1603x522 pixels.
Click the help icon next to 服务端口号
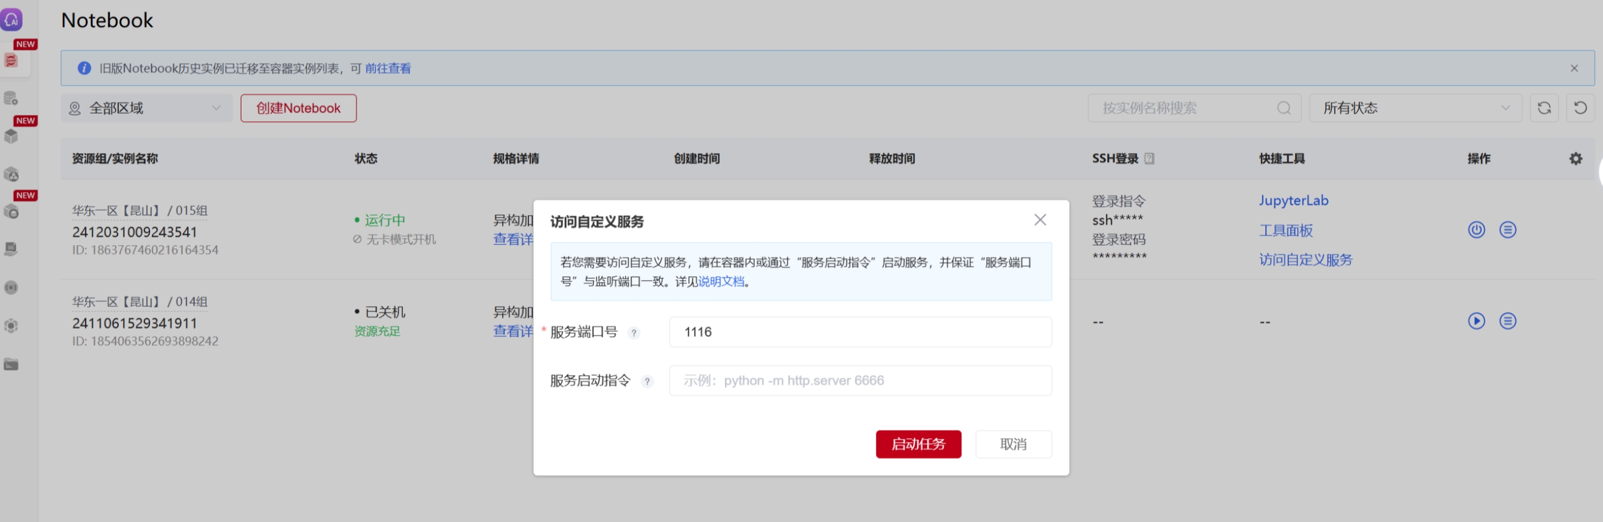click(634, 333)
